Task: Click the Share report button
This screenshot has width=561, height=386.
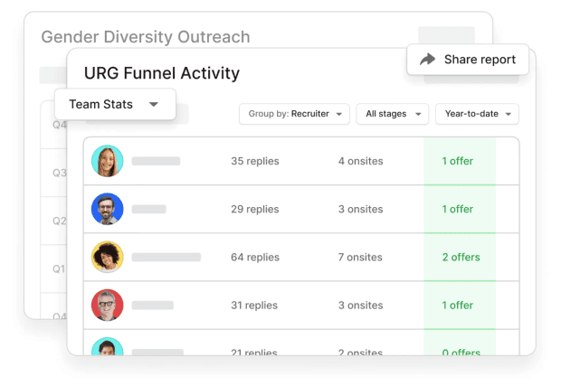Action: 468,60
